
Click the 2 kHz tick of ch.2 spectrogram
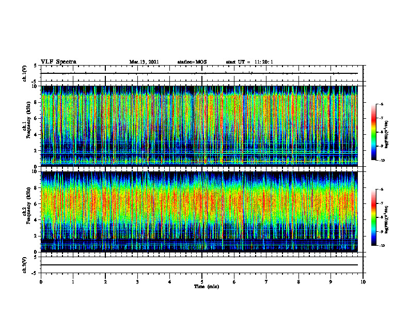coord(36,236)
